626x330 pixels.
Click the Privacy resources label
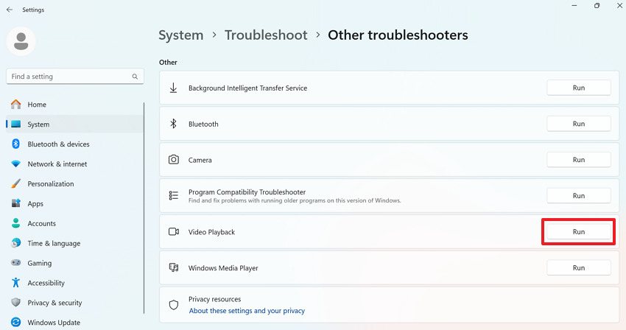(215, 299)
